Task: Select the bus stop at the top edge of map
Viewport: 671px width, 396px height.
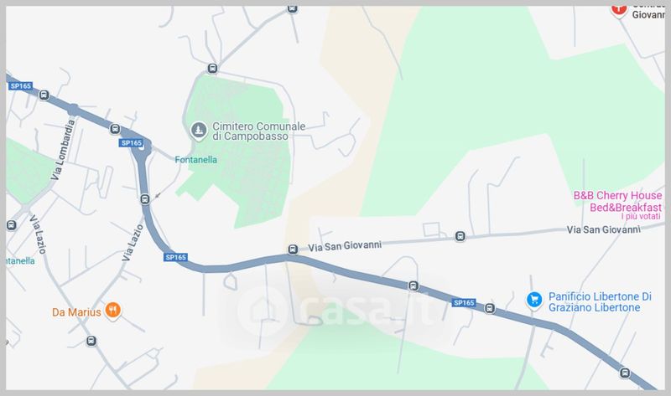Action: pos(292,8)
